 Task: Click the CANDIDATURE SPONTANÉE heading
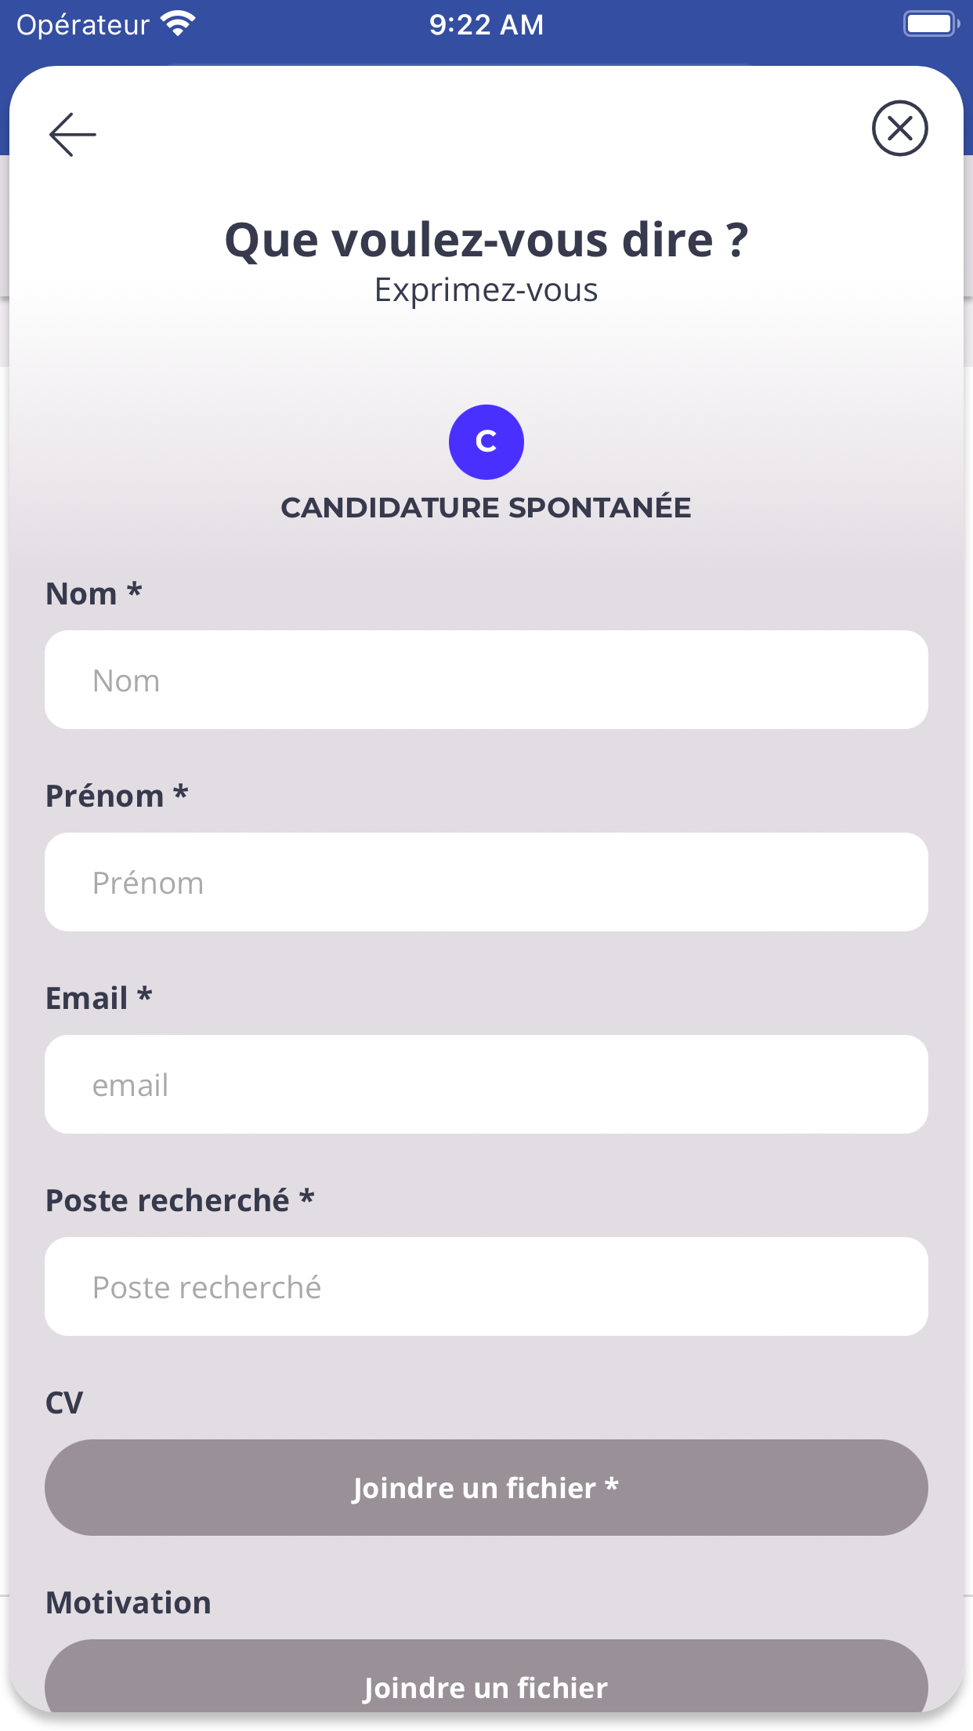pyautogui.click(x=486, y=507)
